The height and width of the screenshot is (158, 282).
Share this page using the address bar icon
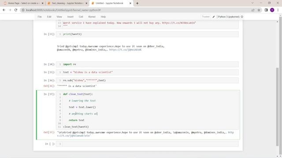tap(253, 10)
